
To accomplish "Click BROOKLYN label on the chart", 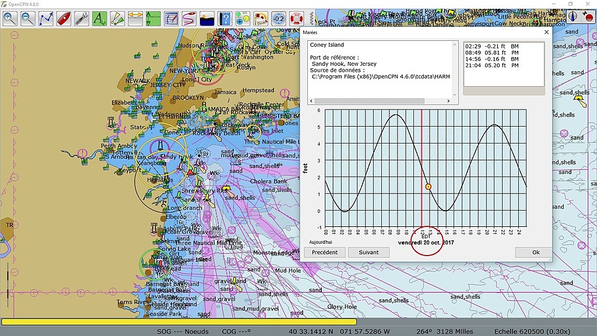I will tap(188, 97).
